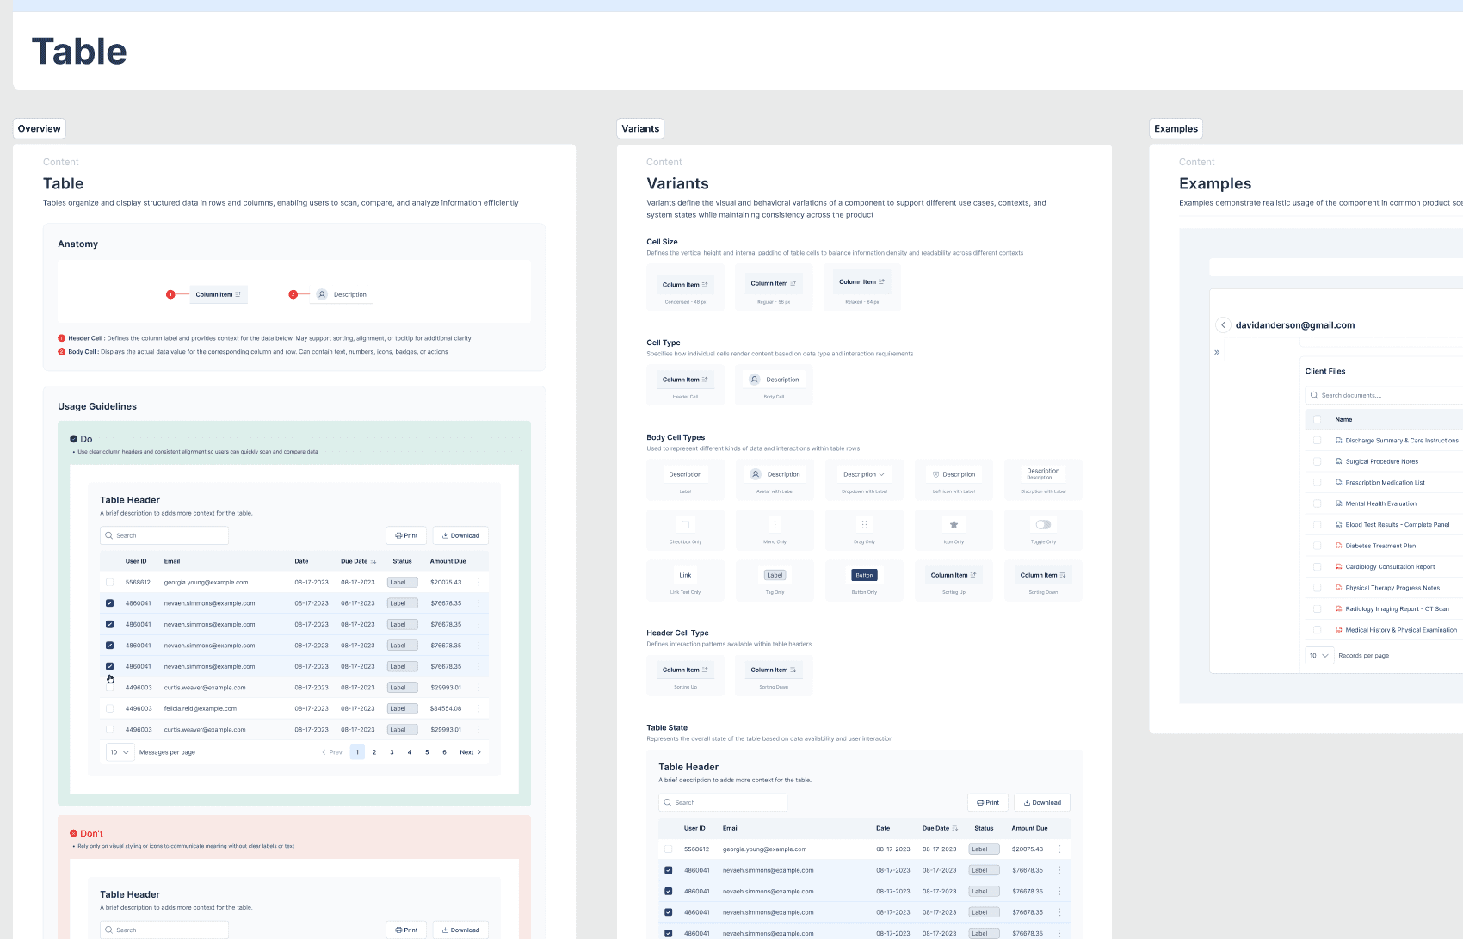Click the Download icon in the Do example

coord(445,535)
